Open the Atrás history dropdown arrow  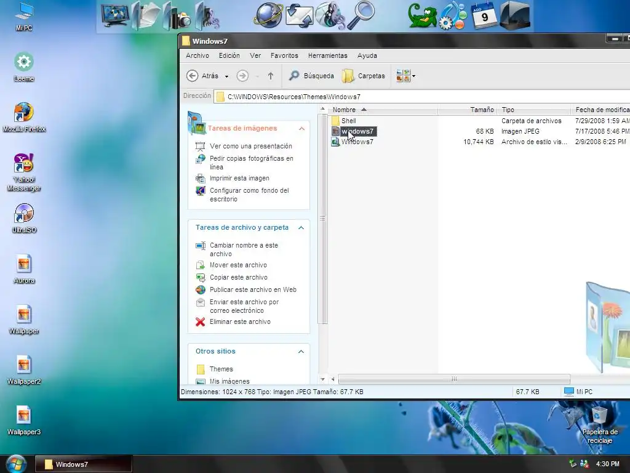[226, 76]
